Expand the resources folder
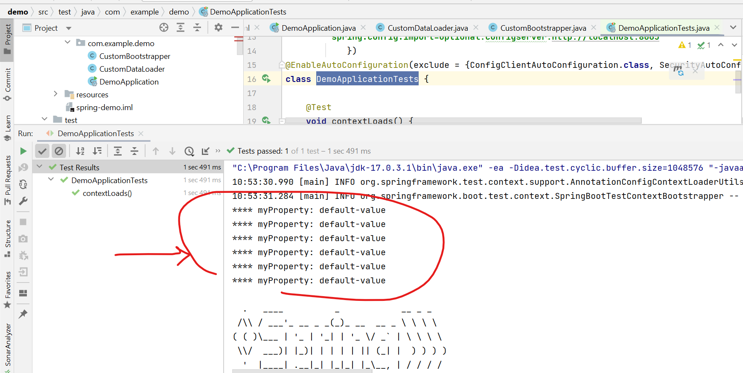This screenshot has width=743, height=373. pos(55,93)
